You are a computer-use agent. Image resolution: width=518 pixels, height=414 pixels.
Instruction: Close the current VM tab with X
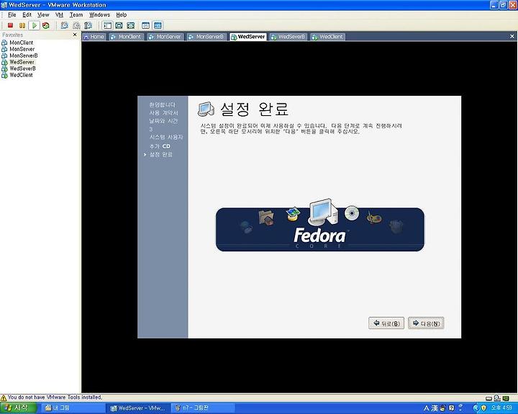click(512, 36)
